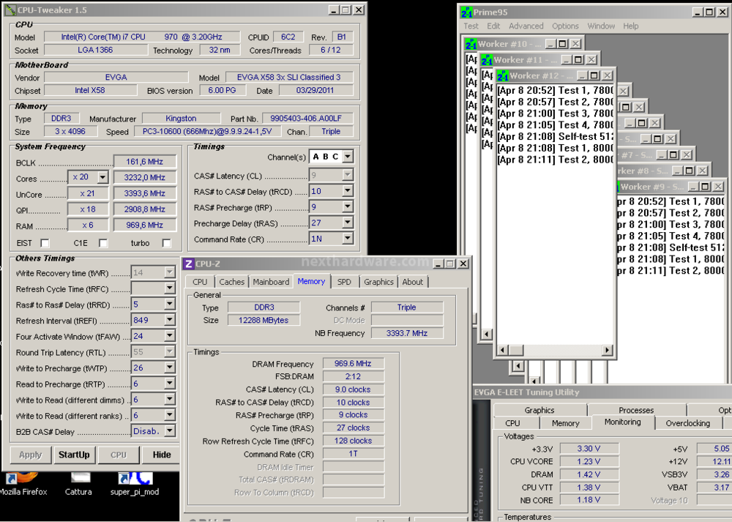Screen dimensions: 732x522
Task: Expand the Refresh Cycle Time (tRFC) dropdown
Action: coord(170,288)
